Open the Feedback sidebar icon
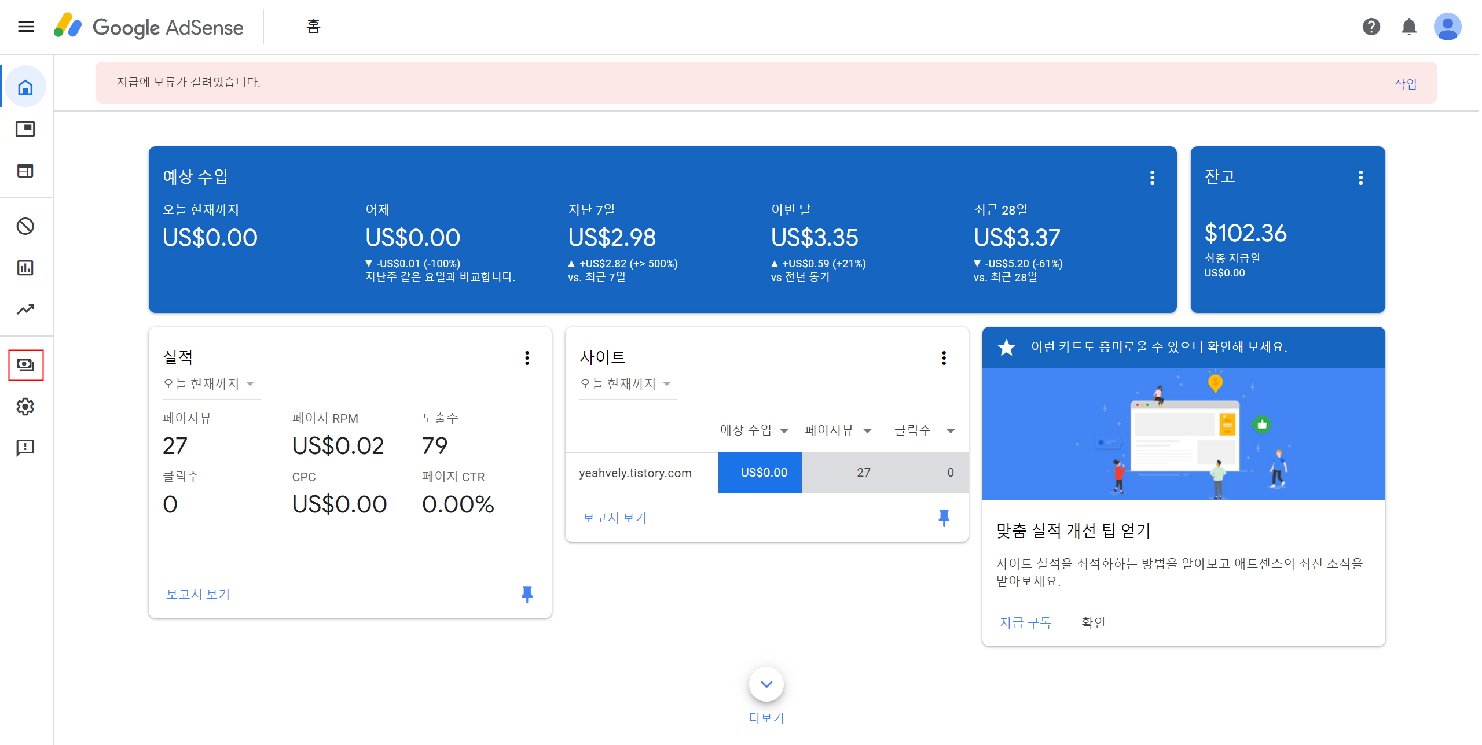The image size is (1482, 745). pyautogui.click(x=25, y=448)
